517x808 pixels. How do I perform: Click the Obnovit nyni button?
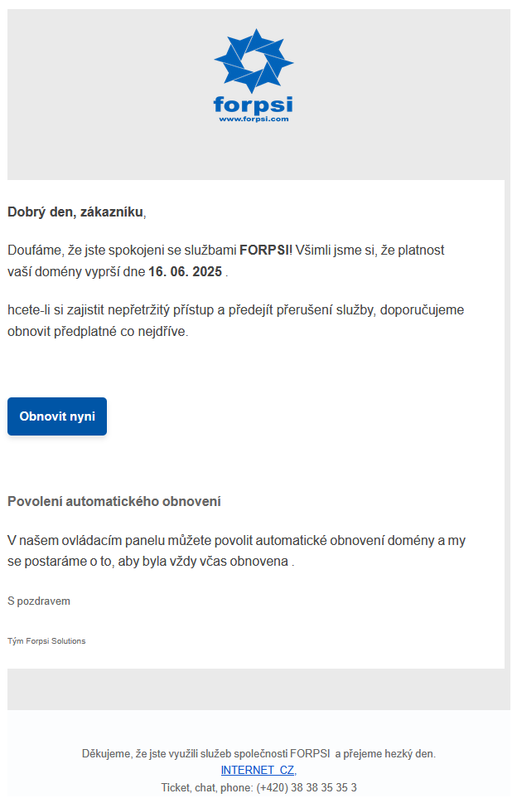tap(57, 416)
